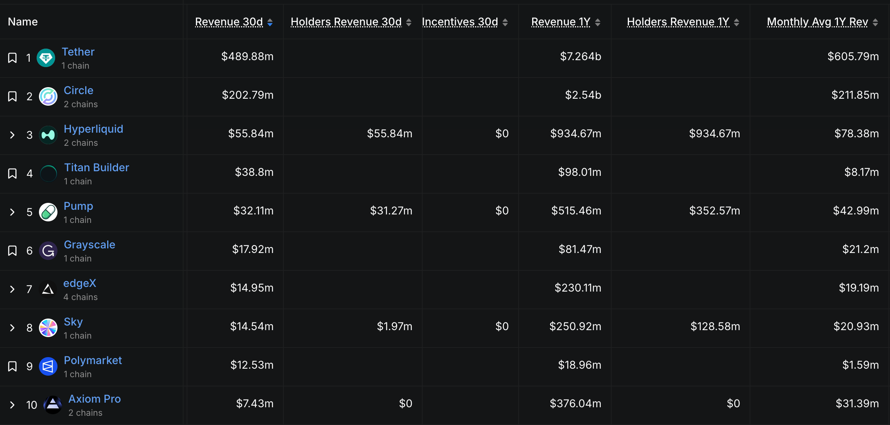
Task: Sort by the Incentives 30d column
Action: tap(505, 22)
